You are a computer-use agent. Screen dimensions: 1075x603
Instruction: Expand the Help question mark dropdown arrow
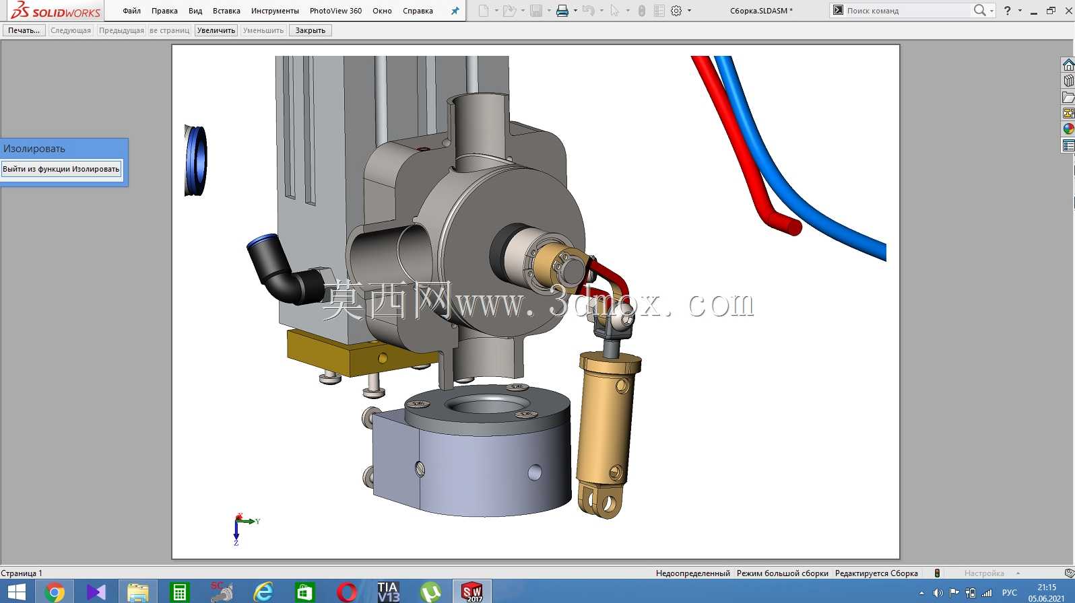1020,11
